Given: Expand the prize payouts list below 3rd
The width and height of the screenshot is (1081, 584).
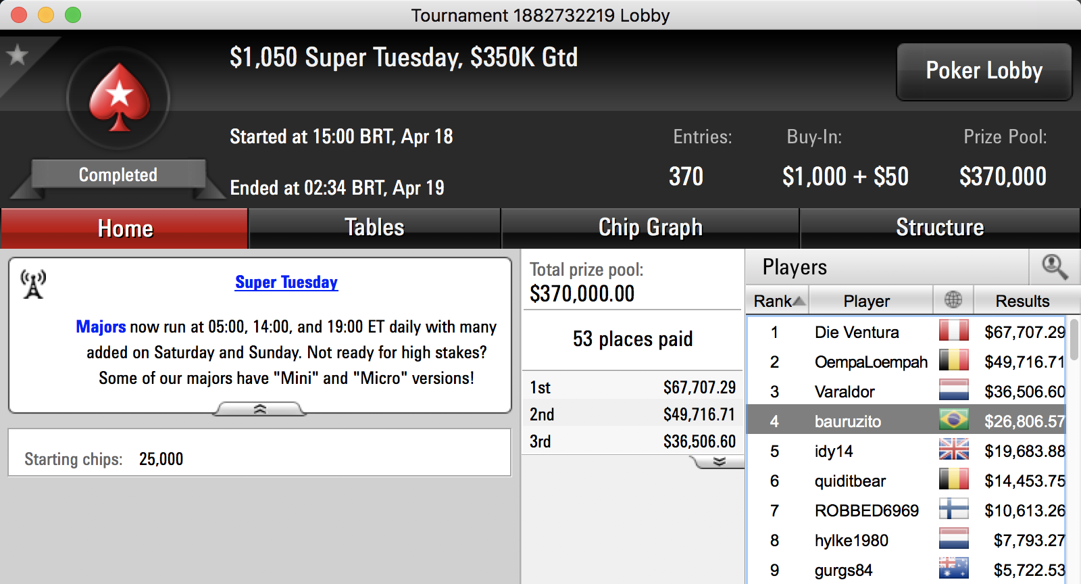Looking at the screenshot, I should pyautogui.click(x=718, y=462).
